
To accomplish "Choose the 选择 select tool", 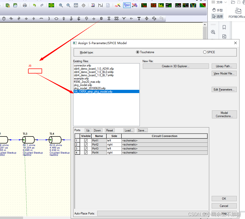I will pos(217,16).
